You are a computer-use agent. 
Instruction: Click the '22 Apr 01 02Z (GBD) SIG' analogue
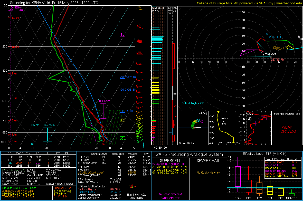(x=169, y=164)
